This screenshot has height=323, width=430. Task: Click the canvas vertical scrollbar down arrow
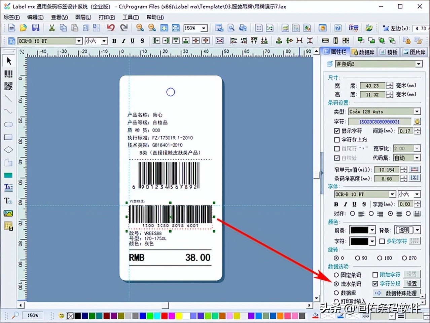(x=316, y=298)
